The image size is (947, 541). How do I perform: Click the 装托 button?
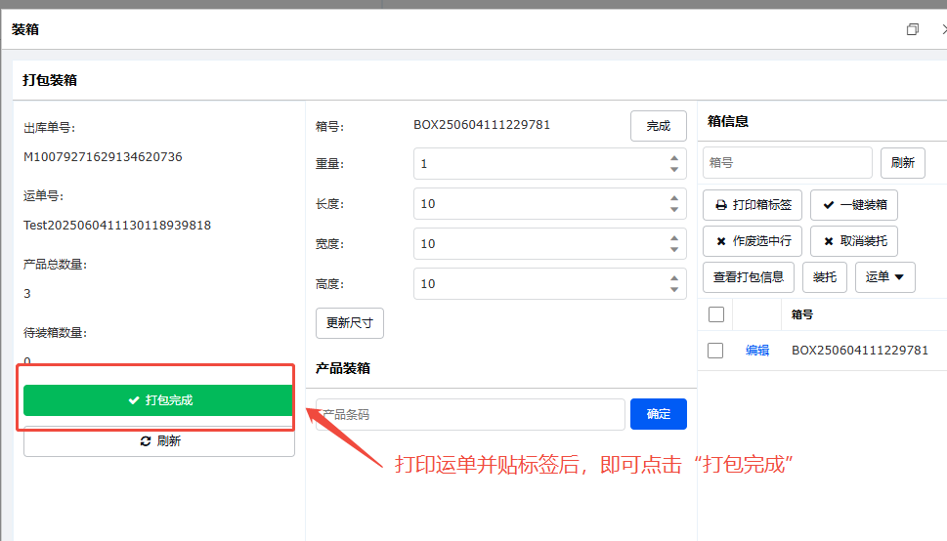coord(825,277)
